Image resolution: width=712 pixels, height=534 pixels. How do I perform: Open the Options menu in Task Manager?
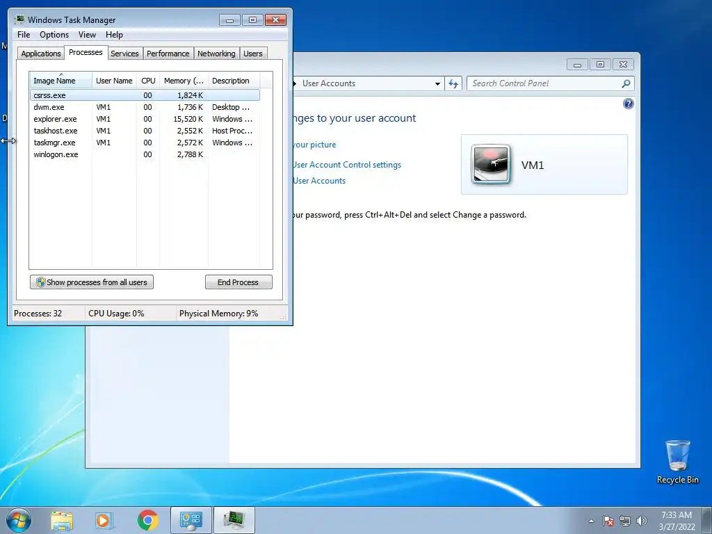tap(54, 35)
